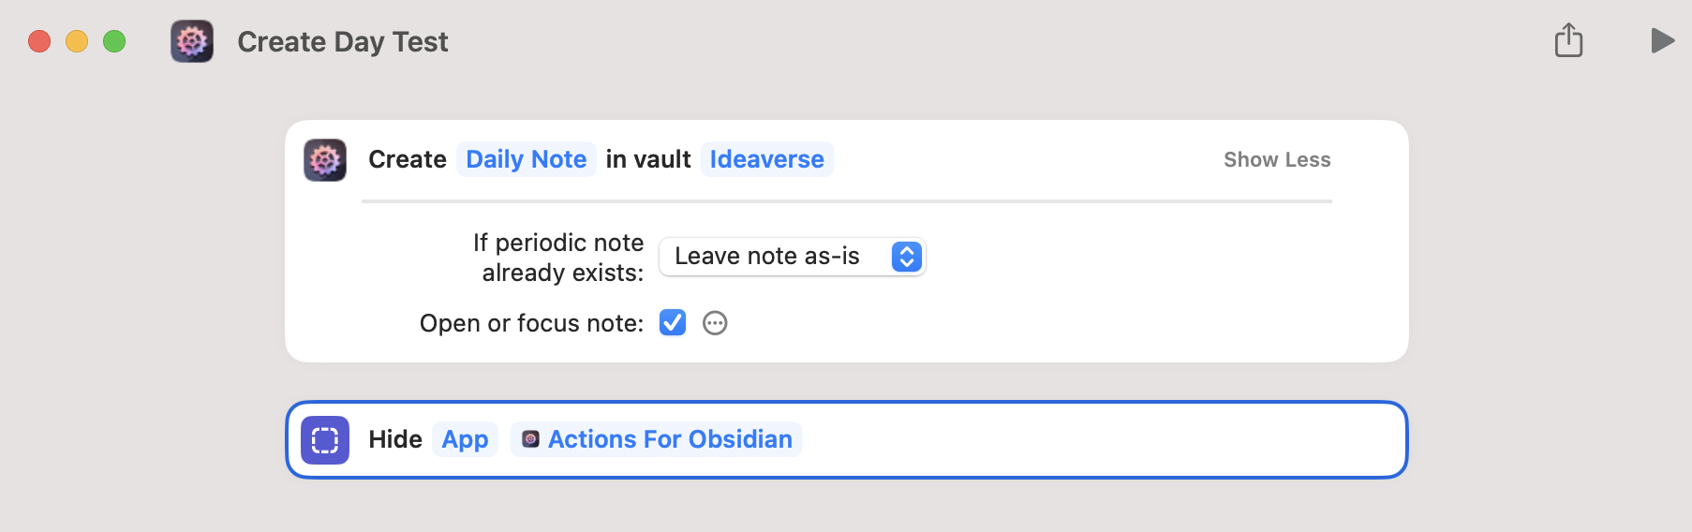1692x532 pixels.
Task: Change the Ideaverse vault parameter
Action: [x=766, y=160]
